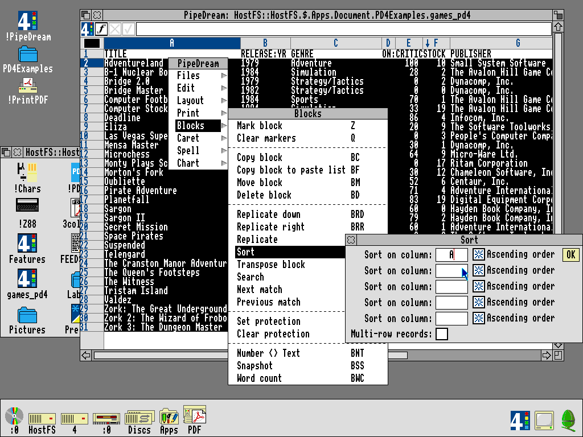Expand Spell submenu arrow
Viewport: 583px width, 437px height.
click(223, 150)
